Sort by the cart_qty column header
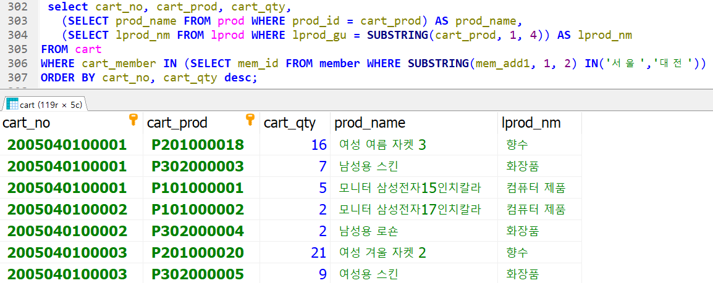Viewport: 713px width, 283px height. click(295, 123)
